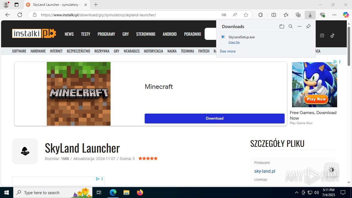This screenshot has width=352, height=198.
Task: Launch Copilot icon in Edge toolbar
Action: click(x=346, y=15)
